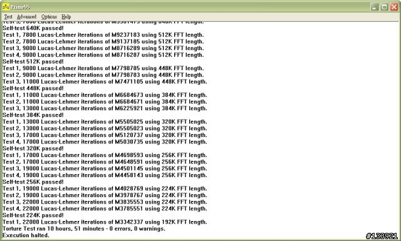Click the 'Self-test 640K passed!' line
Viewport: 401px width, 241px height.
[33, 28]
